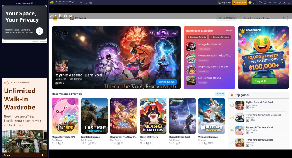The width and height of the screenshot is (292, 158).
Task: Click 'Ragnarok: The New World' in Top games
Action: pyautogui.click(x=259, y=127)
